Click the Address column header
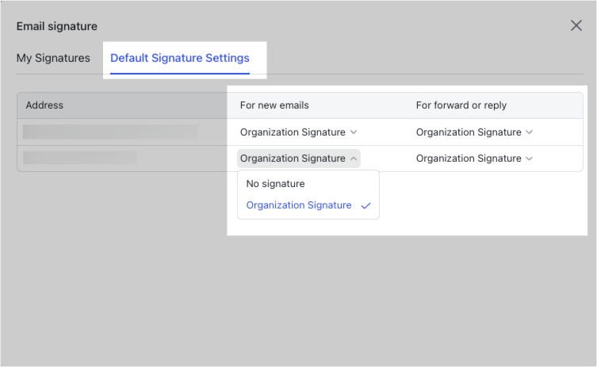Screen dimensions: 597x367 point(44,105)
